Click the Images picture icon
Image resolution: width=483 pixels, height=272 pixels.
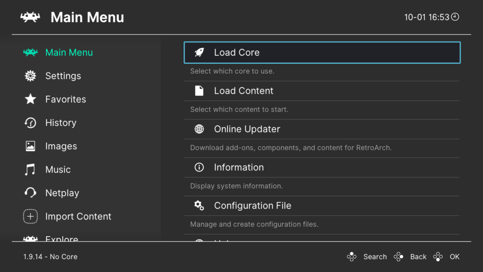click(x=30, y=146)
